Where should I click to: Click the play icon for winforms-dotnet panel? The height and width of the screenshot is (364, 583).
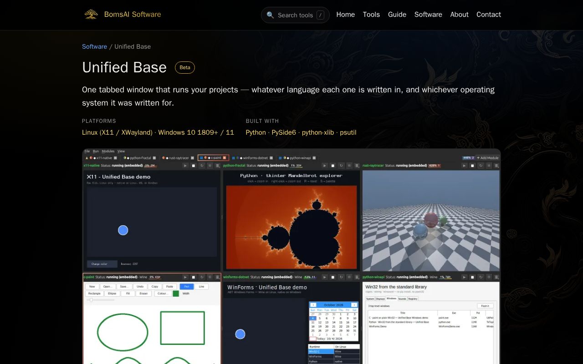(x=325, y=277)
